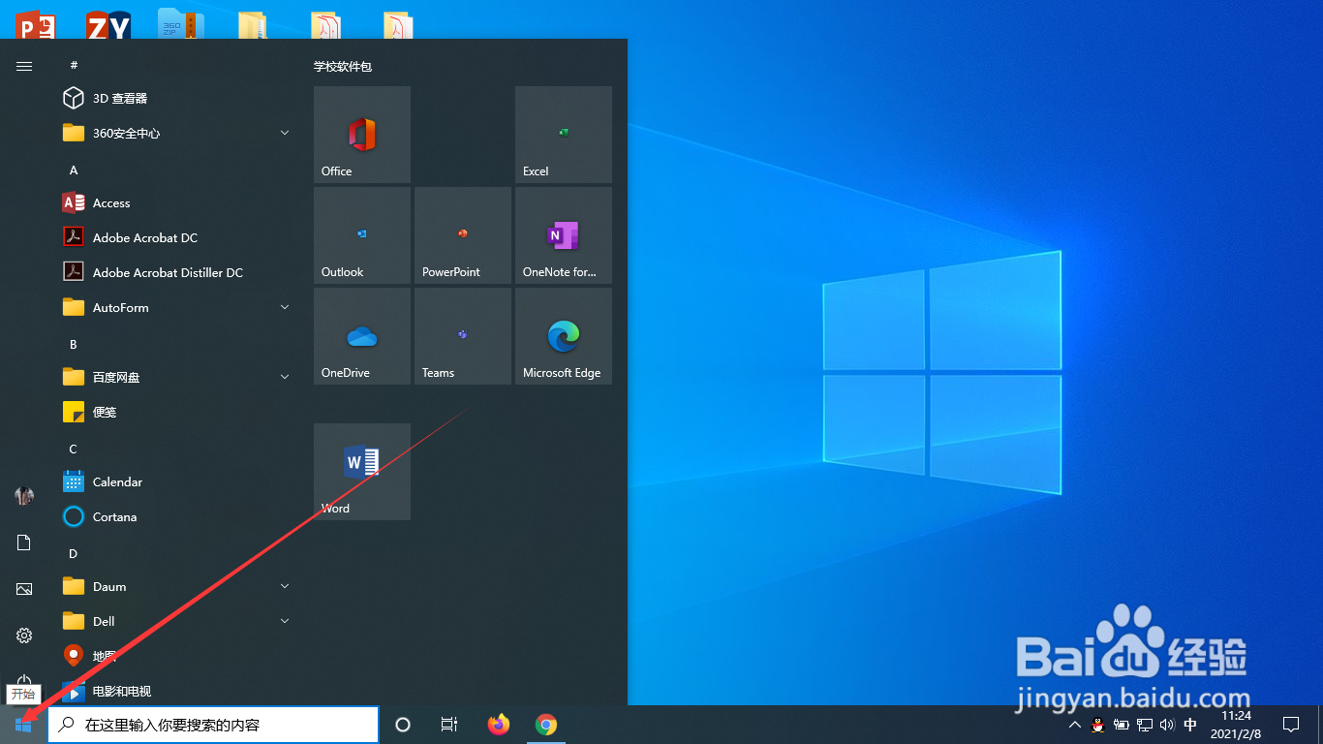
Task: Open the 电影和电视 app
Action: point(176,691)
